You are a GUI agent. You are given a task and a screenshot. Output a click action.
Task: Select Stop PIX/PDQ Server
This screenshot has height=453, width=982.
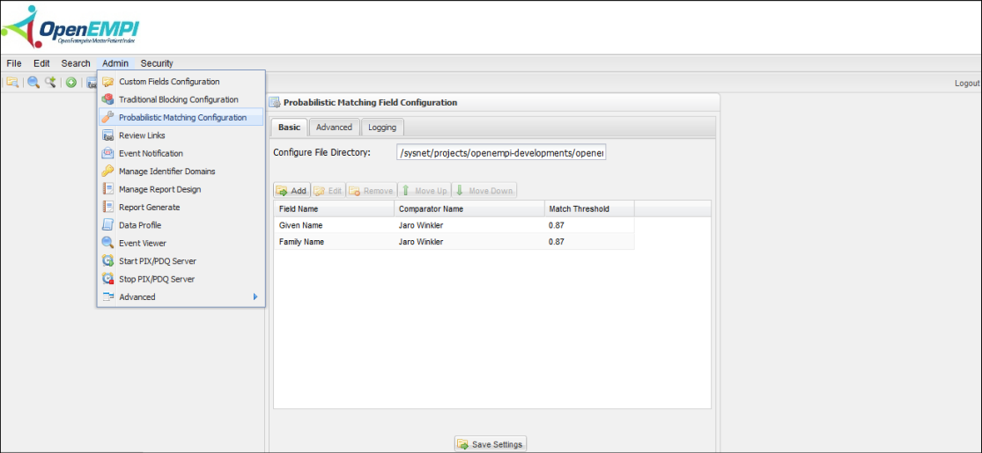[181, 279]
